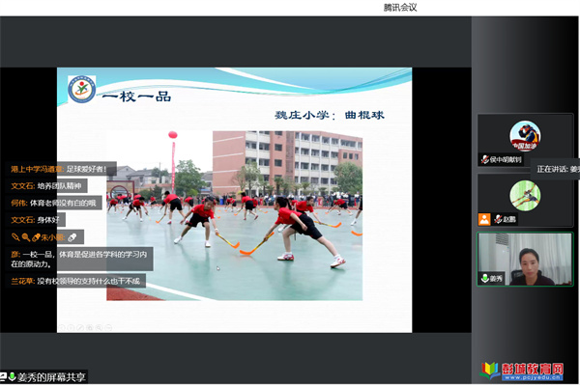580x385 pixels.
Task: Click the slideshow previous-slide arrow icon
Action: tap(62, 327)
